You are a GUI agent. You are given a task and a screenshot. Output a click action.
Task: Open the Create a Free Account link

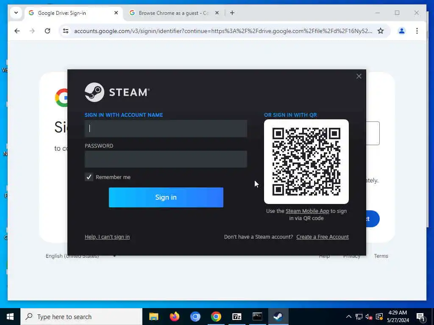[323, 237]
